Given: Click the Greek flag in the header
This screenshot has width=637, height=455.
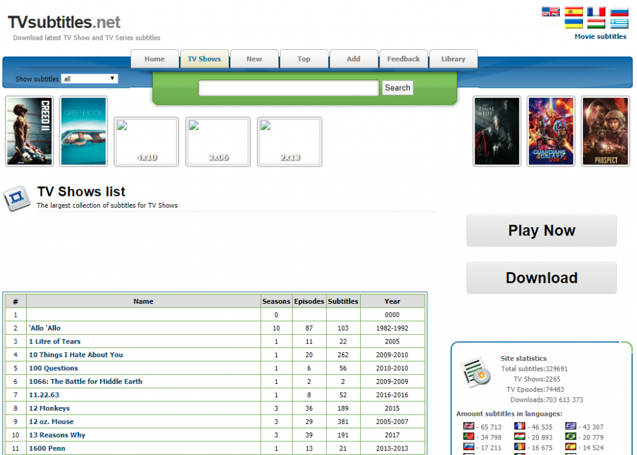Looking at the screenshot, I should [619, 24].
